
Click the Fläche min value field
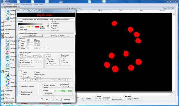click(x=30, y=41)
